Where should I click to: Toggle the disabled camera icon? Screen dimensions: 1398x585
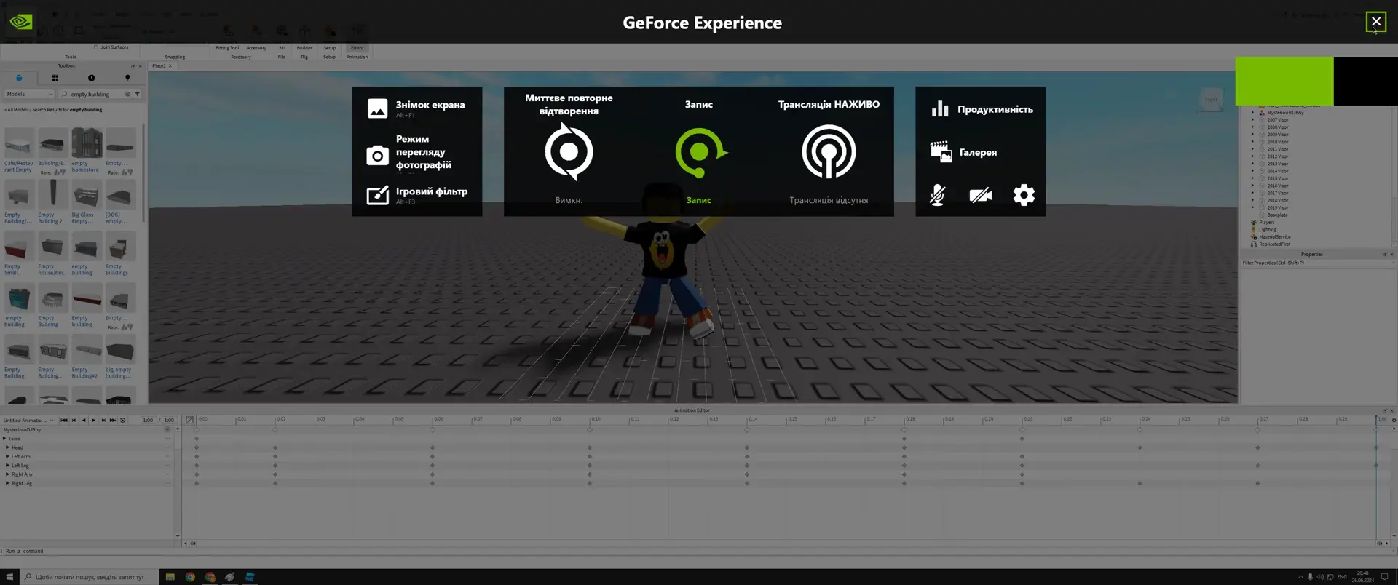981,195
